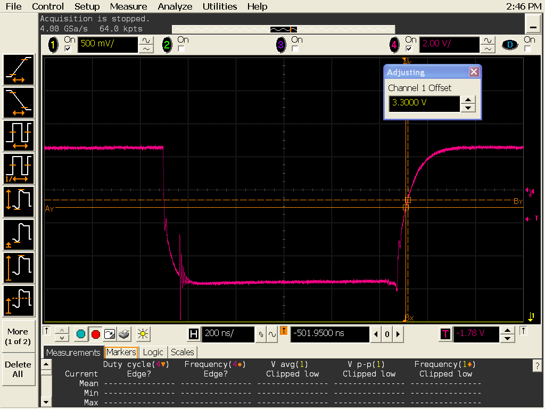This screenshot has width=545, height=409.
Task: Raise trigger level with up arrow
Action: 507,330
